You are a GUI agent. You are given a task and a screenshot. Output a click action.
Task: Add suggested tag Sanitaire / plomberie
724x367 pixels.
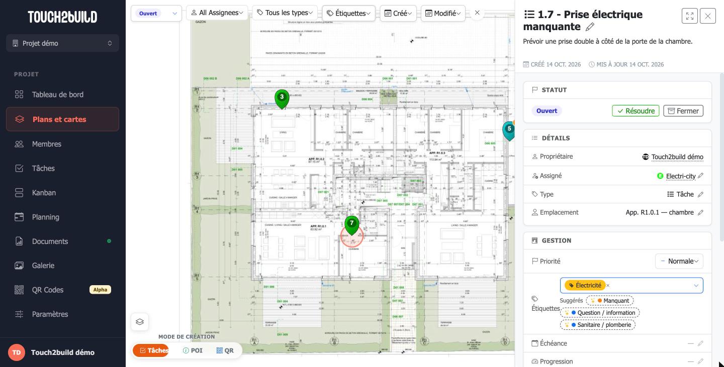[598, 325]
